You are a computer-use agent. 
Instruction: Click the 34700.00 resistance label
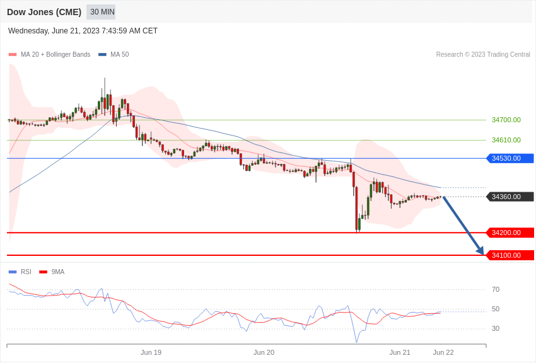tap(506, 120)
